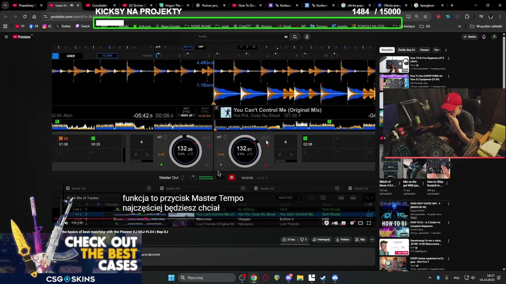506x284 pixels.
Task: Click the Udostępnij share button
Action: [x=321, y=239]
